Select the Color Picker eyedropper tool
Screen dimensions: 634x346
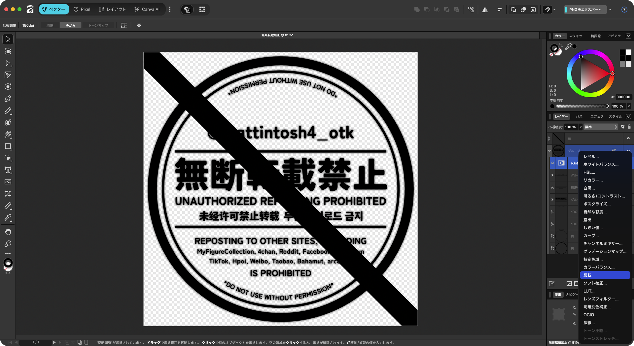(x=8, y=218)
